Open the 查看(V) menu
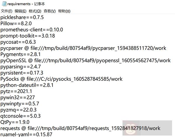Screen dimensions: 175x137 tap(50, 11)
